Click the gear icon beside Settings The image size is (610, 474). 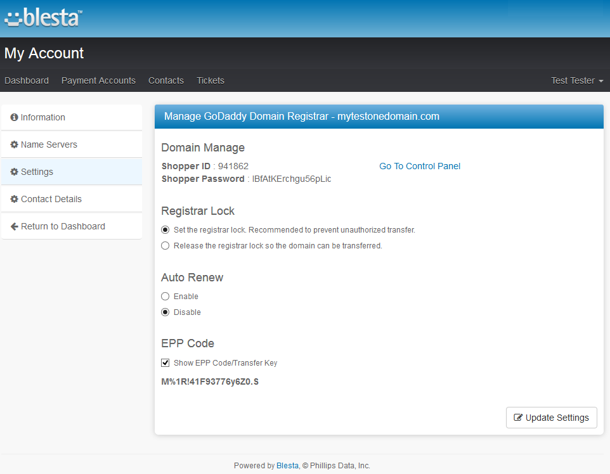pyautogui.click(x=14, y=172)
